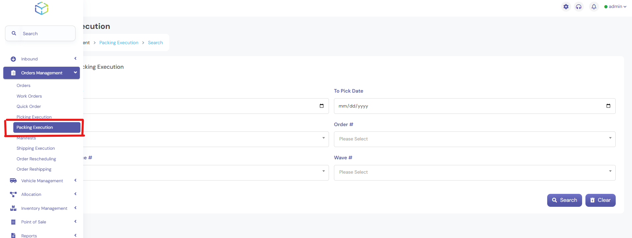This screenshot has height=238, width=632.
Task: Click the settings gear icon in header
Action: (566, 7)
